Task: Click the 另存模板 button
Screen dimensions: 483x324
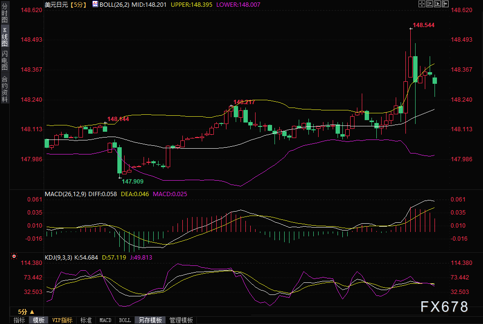Action: tap(150, 320)
